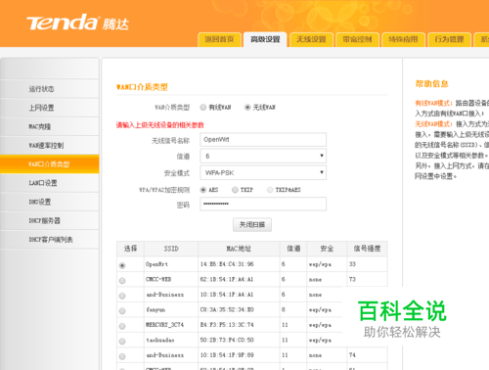Select AES encryption rule

coord(203,190)
